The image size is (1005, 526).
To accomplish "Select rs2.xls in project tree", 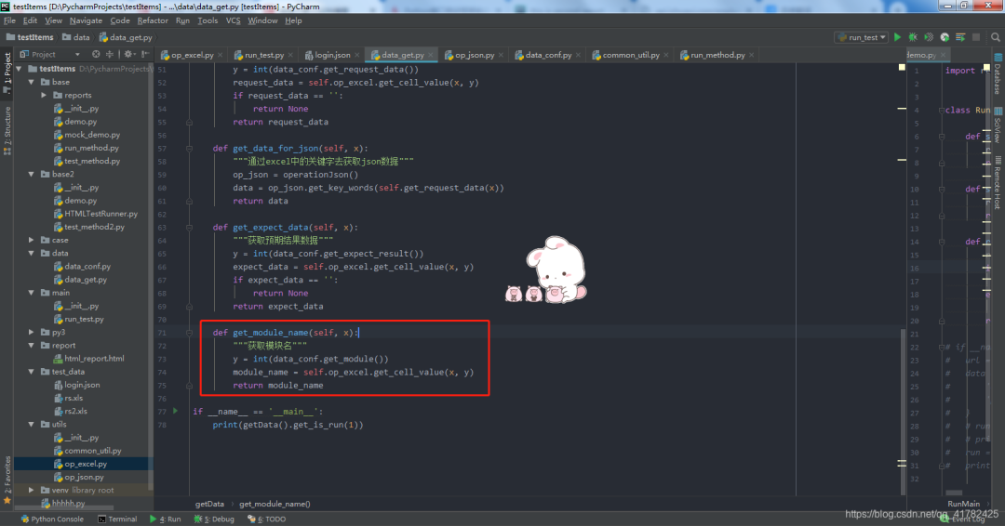I will click(75, 411).
